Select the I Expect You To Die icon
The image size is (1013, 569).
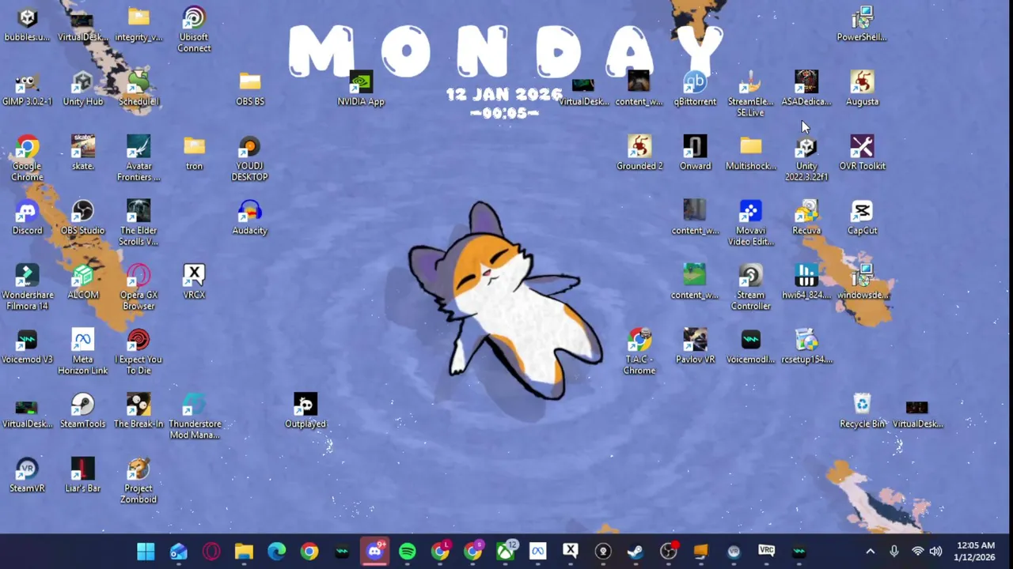tap(138, 352)
